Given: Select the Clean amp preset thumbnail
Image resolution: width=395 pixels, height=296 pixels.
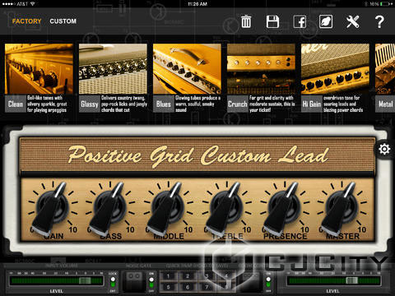Looking at the screenshot, I should tap(39, 69).
